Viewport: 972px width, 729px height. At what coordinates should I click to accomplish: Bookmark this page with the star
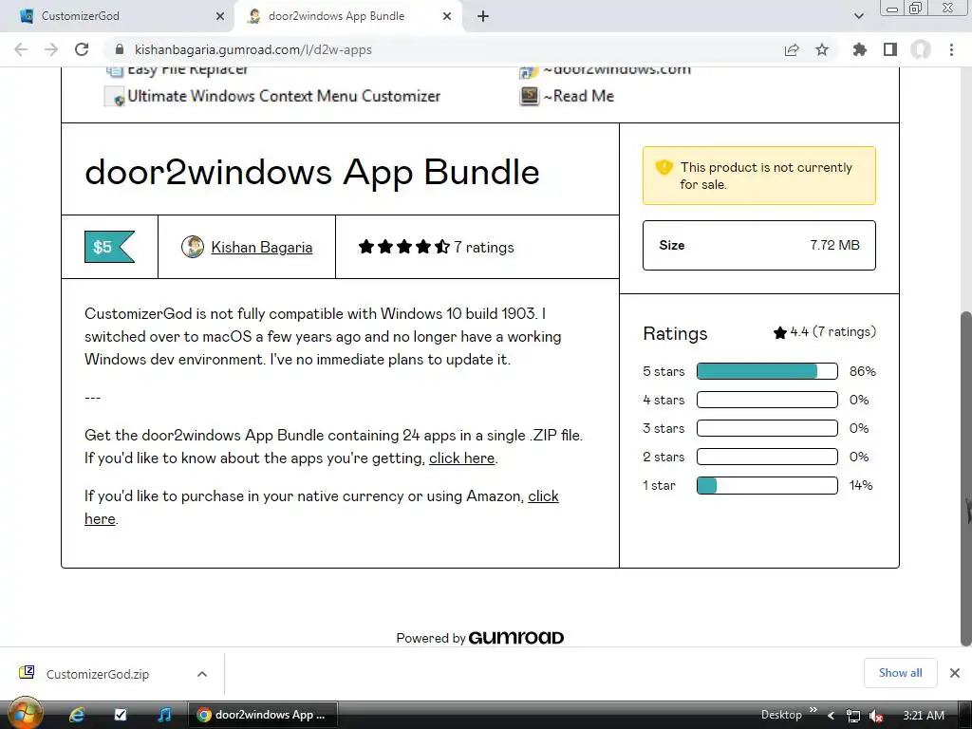[x=822, y=49]
